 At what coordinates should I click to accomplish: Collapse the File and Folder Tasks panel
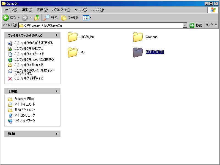tap(56, 35)
